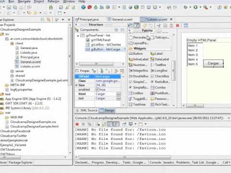Toggle the enabled property checkbox
Screen dimensions: 231x173
pyautogui.click(x=97, y=89)
